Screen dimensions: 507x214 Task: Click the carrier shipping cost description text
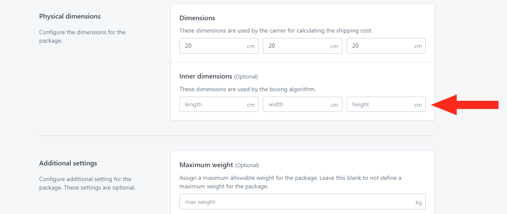pyautogui.click(x=276, y=31)
